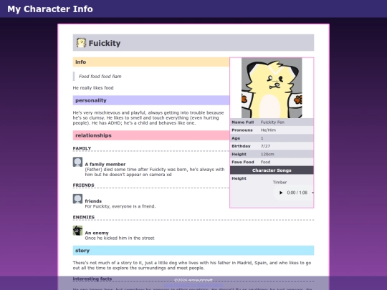Click the 'He/Him' pronouns value
The width and height of the screenshot is (387, 290).
(268, 130)
